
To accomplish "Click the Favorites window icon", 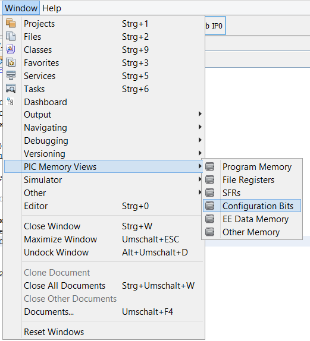I will (x=11, y=62).
